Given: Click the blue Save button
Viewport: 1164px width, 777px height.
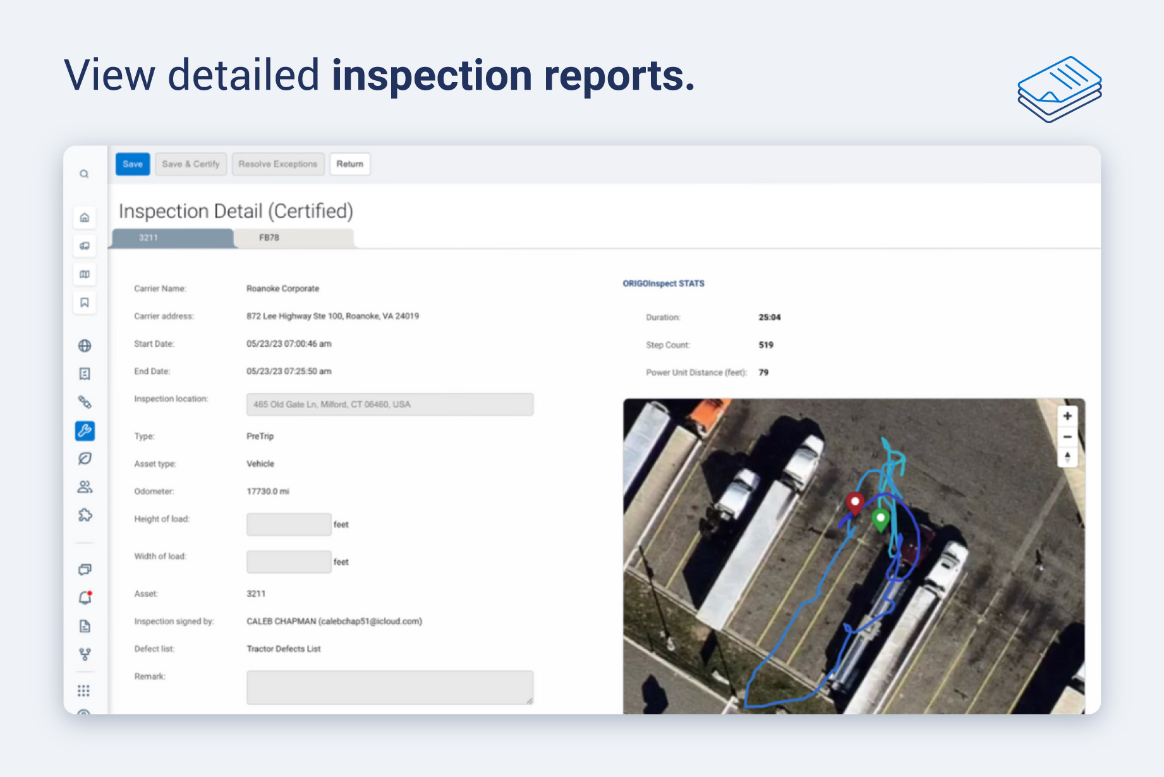Looking at the screenshot, I should pyautogui.click(x=133, y=164).
